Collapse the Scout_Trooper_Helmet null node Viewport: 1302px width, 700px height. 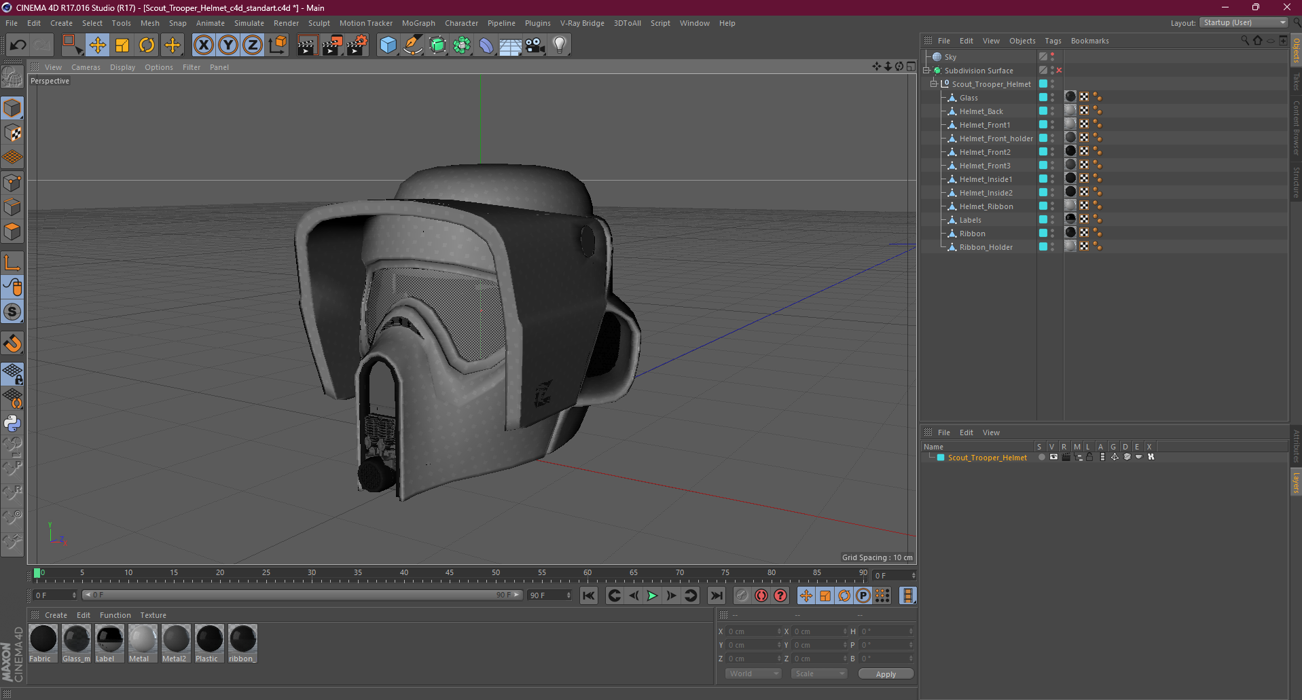(x=934, y=84)
